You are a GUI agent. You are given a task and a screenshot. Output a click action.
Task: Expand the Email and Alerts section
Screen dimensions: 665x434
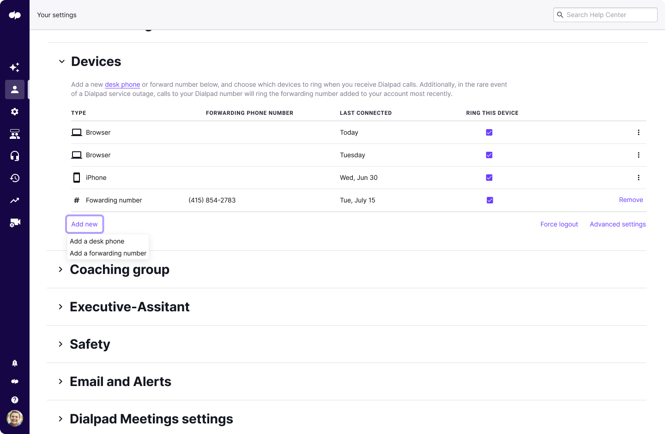click(60, 381)
